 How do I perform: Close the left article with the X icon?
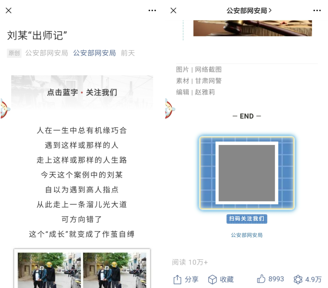[9, 10]
